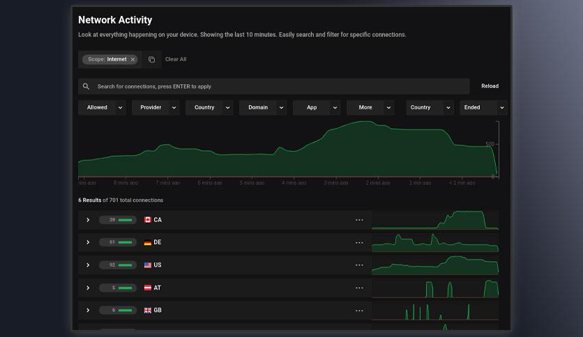Open the Domain filter dropdown
583x337 pixels.
263,107
